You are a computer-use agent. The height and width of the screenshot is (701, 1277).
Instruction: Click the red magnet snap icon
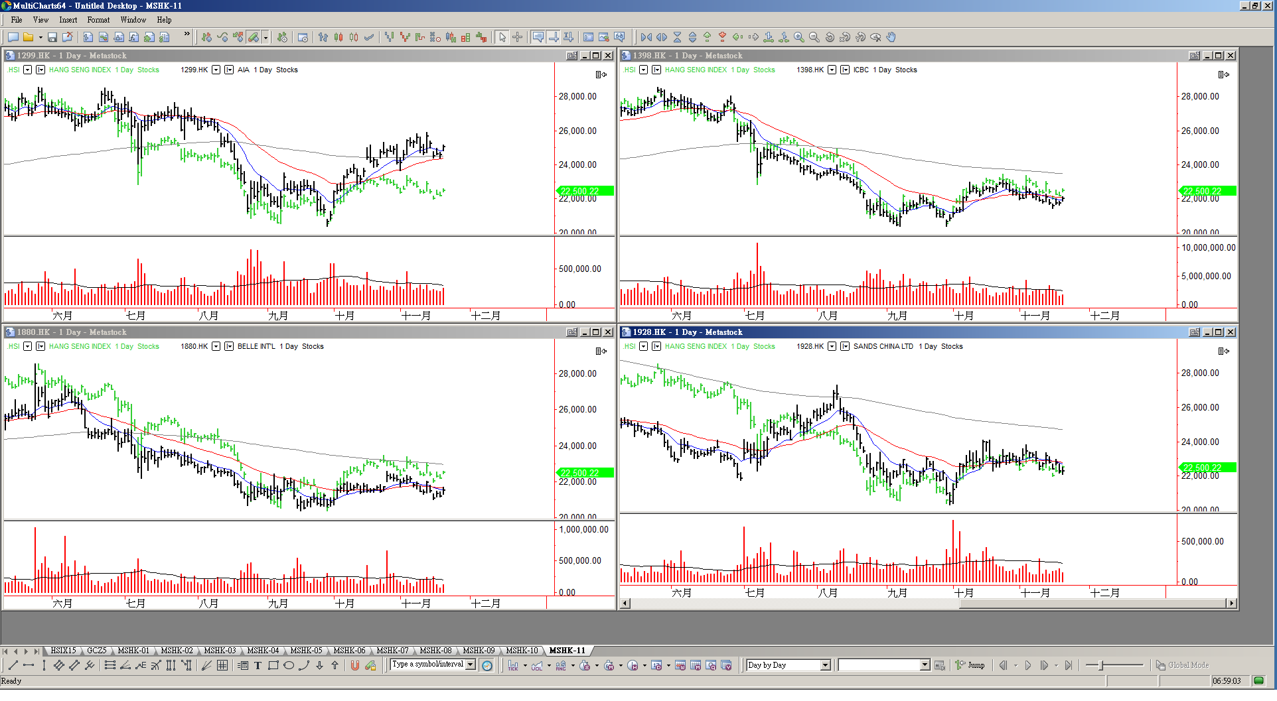point(355,665)
